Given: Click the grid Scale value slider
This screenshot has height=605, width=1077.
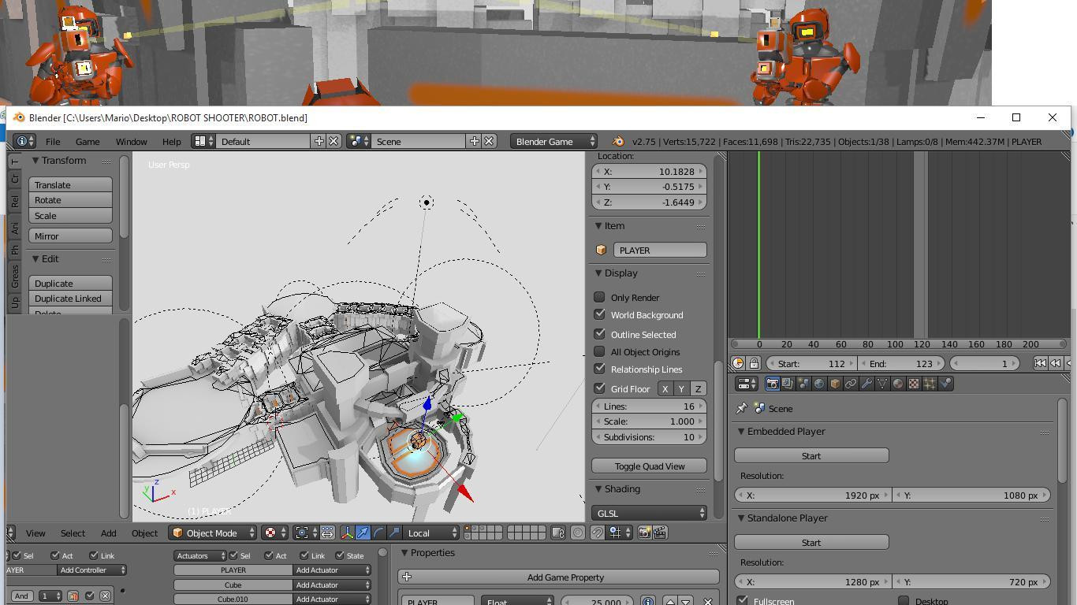Looking at the screenshot, I should [649, 421].
